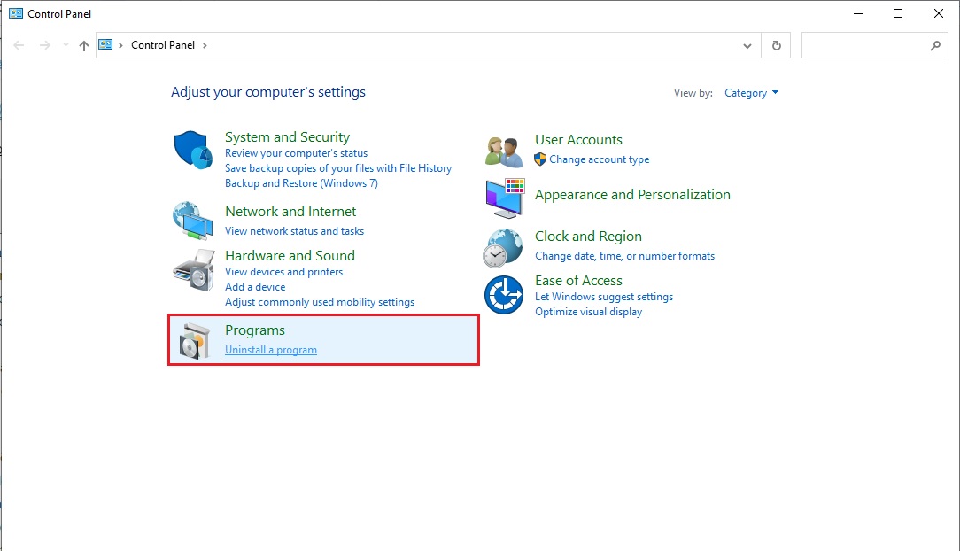Expand the address bar history dropdown
960x551 pixels.
click(747, 46)
